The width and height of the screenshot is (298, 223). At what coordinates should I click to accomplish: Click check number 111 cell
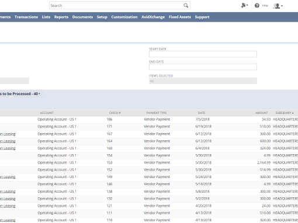point(109,213)
